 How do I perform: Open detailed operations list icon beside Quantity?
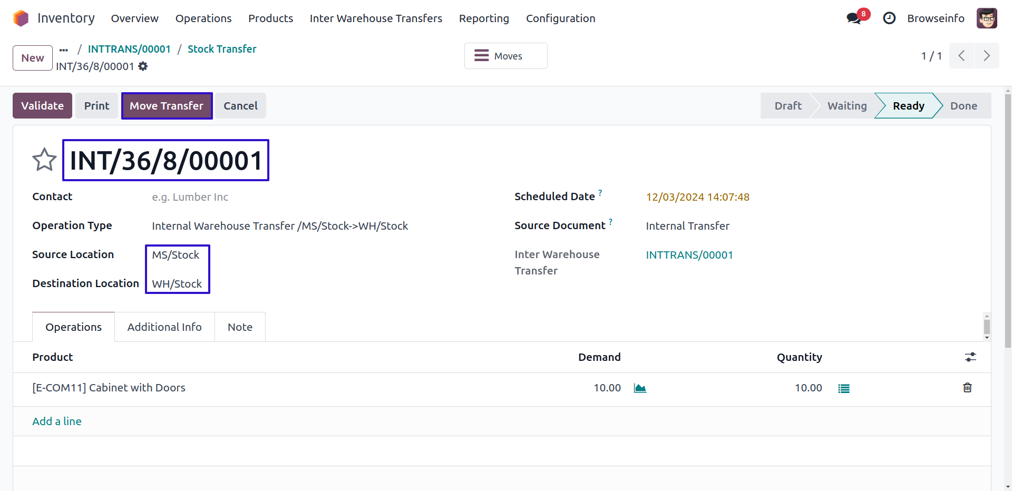coord(844,388)
